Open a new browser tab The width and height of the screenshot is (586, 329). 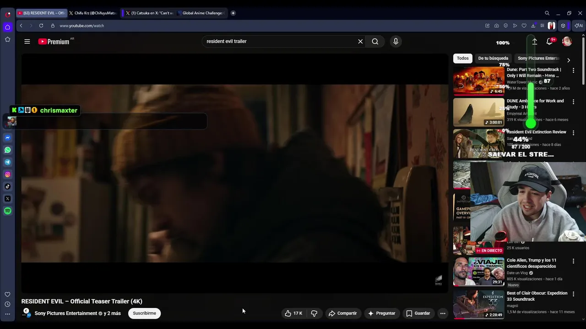point(233,13)
